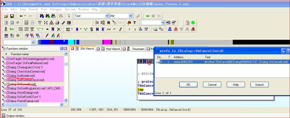290x118 pixels.
Task: Click the cyan region in the navigation band
Action: 71,42
